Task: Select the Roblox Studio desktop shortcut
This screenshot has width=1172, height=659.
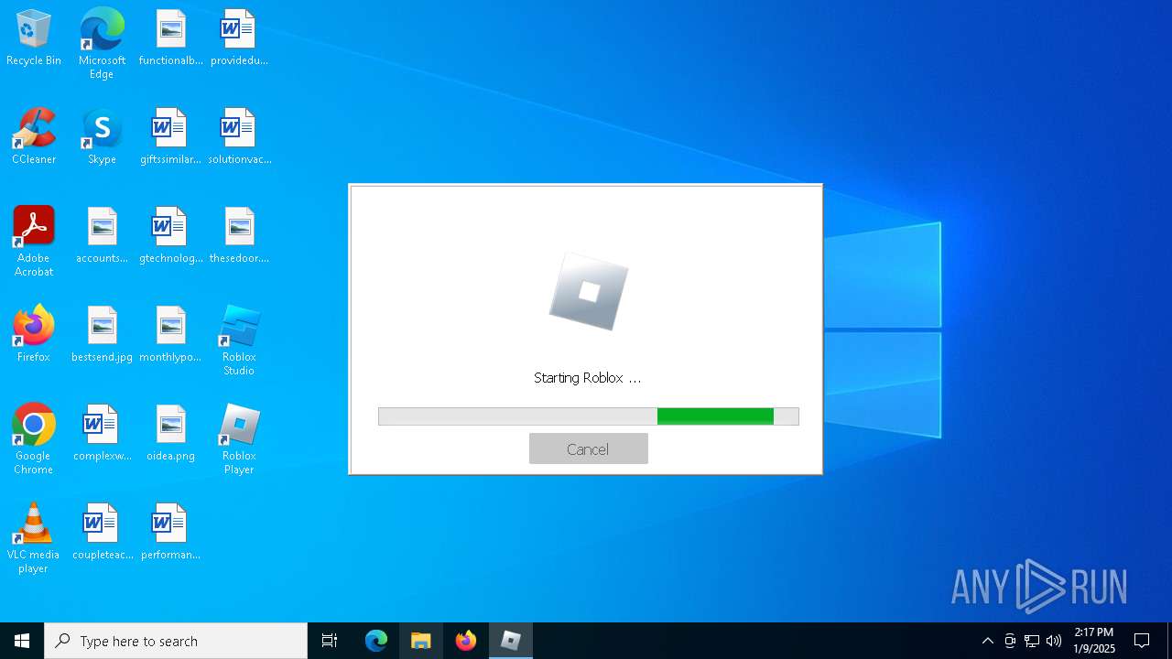Action: pos(239,340)
